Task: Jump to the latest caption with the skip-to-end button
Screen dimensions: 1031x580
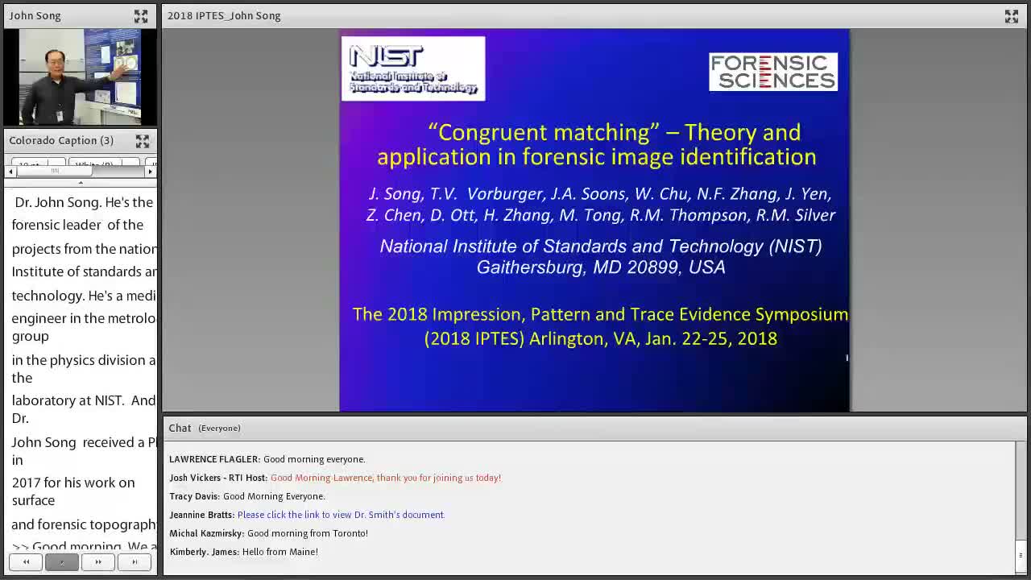Action: (x=135, y=562)
